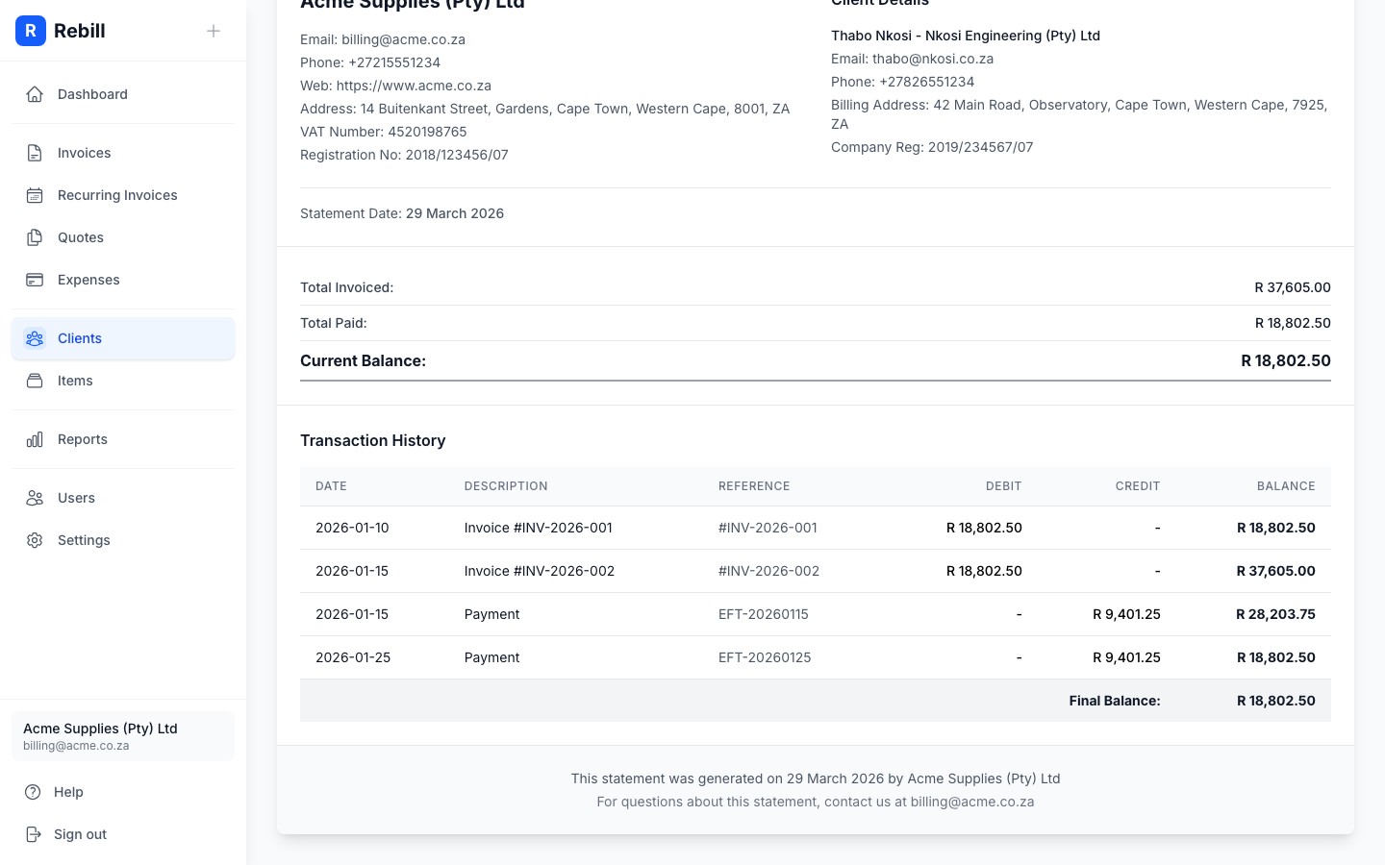
Task: Select the Recurring Invoices calendar icon
Action: pyautogui.click(x=35, y=195)
